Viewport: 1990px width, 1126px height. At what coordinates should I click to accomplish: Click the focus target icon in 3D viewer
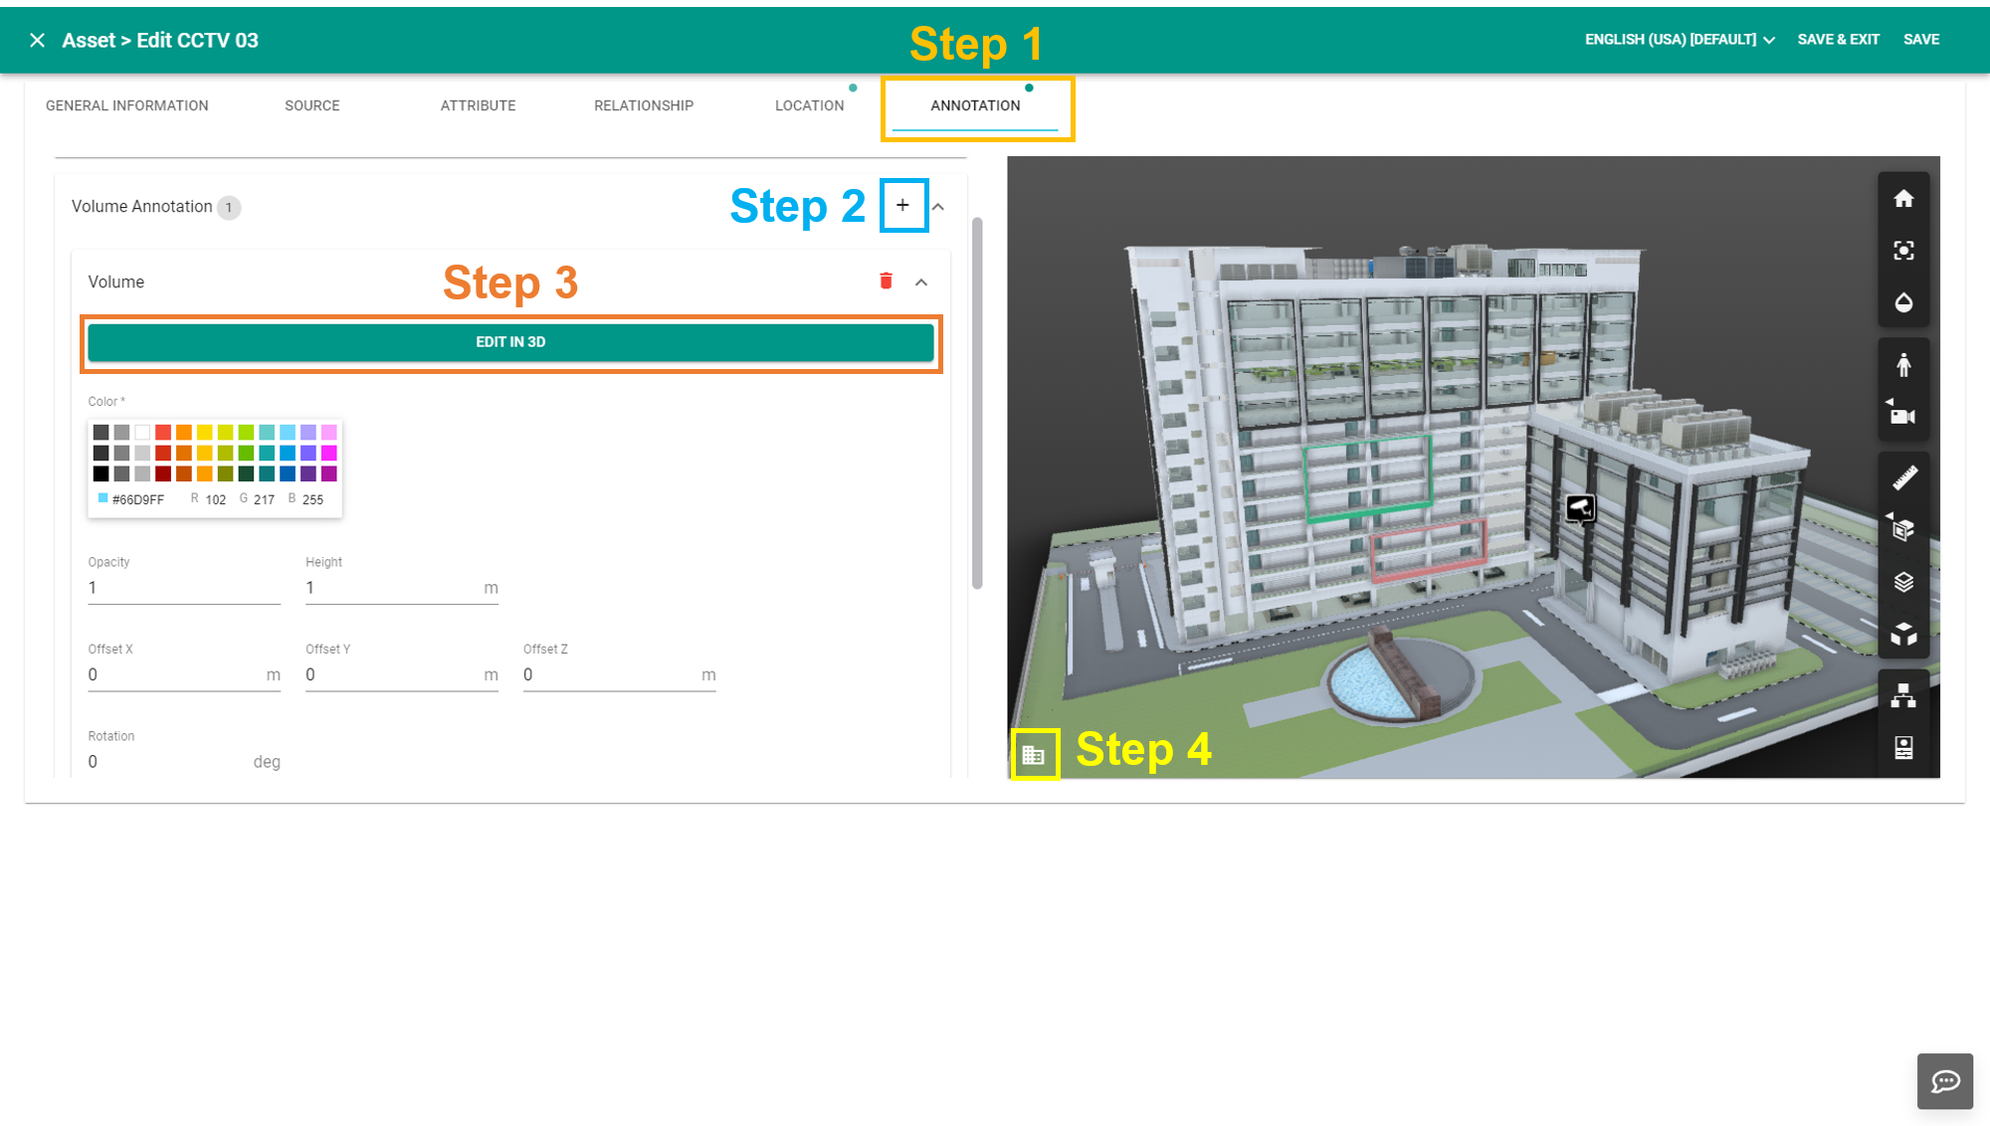point(1903,251)
